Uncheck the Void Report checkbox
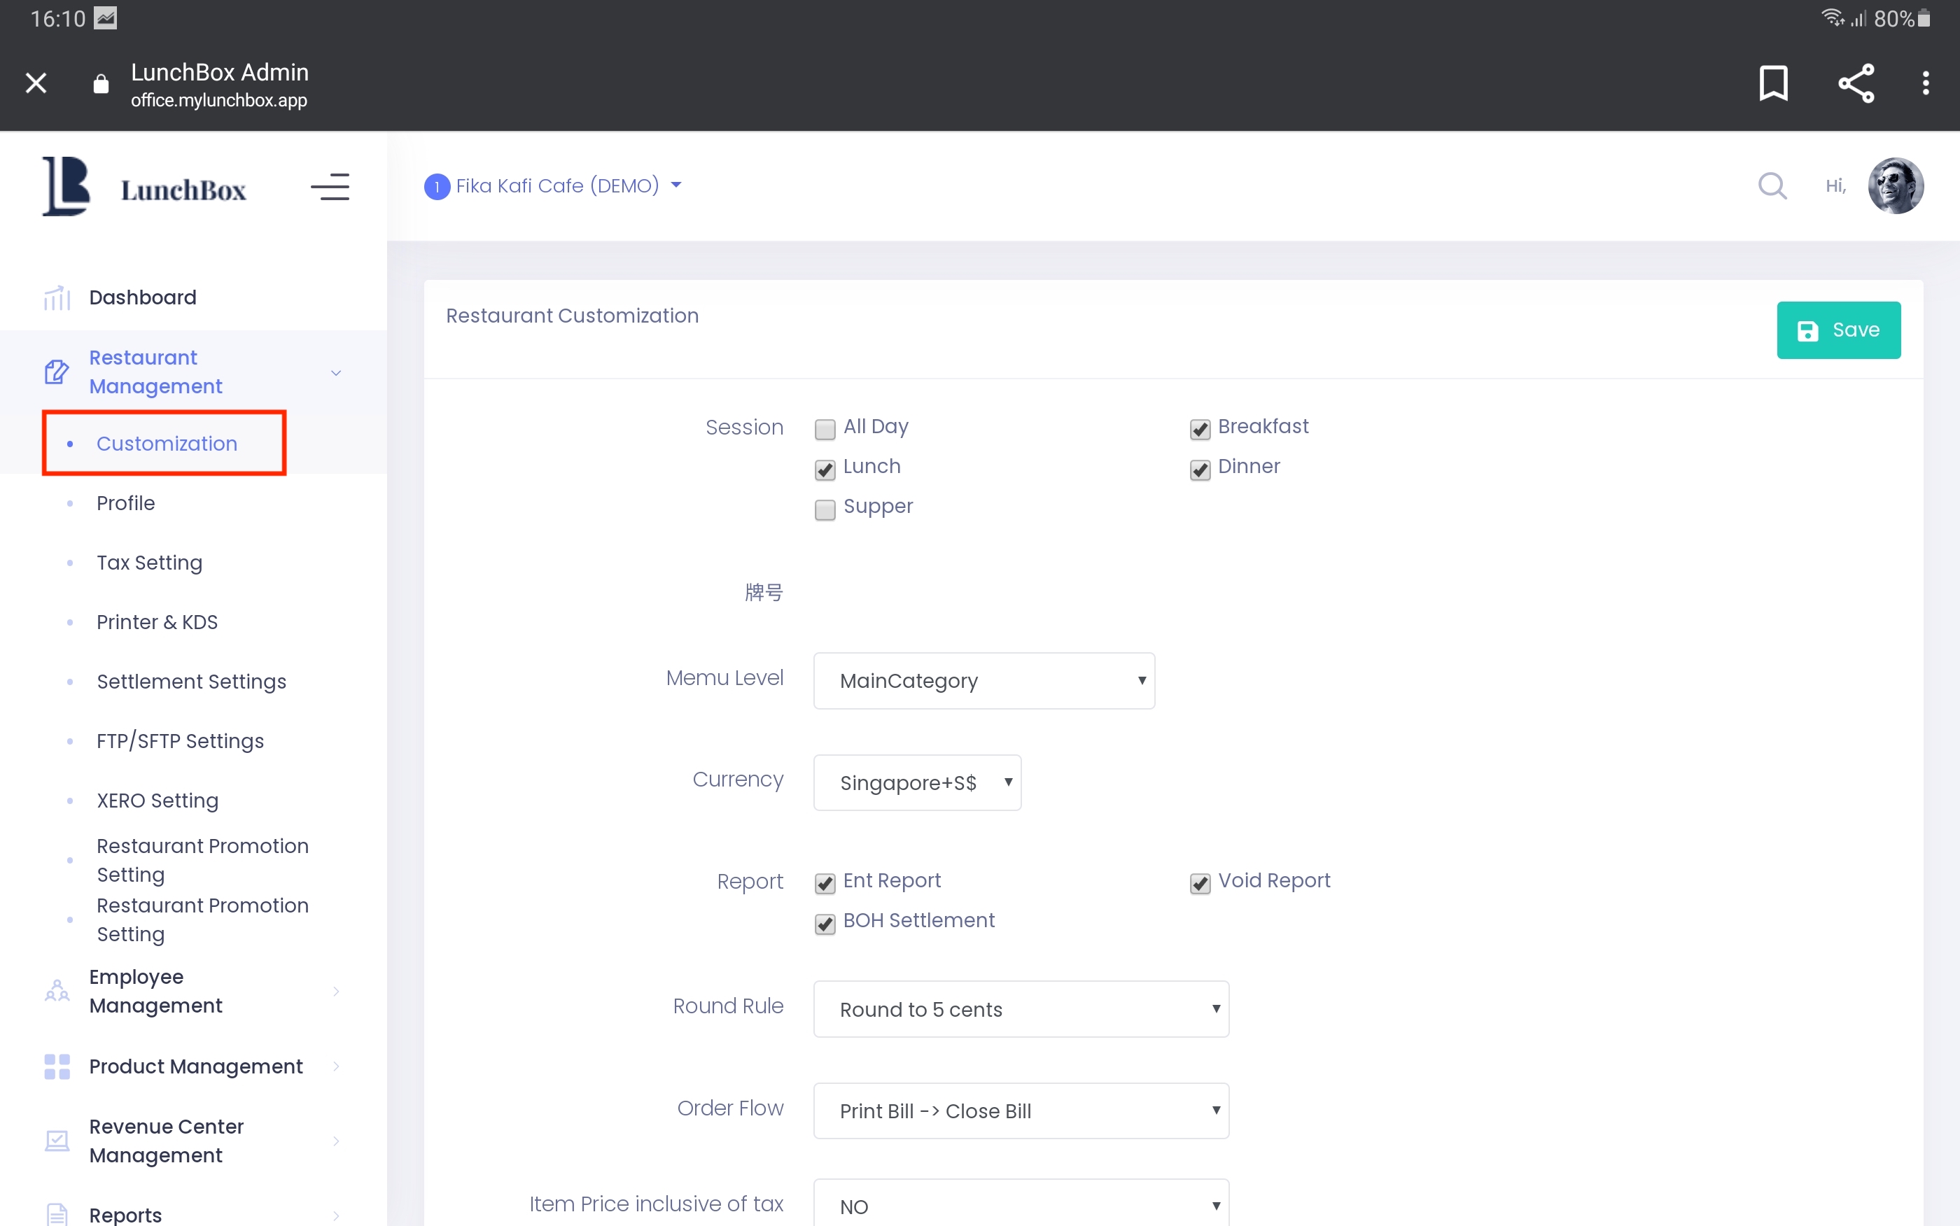The image size is (1960, 1226). click(1199, 883)
